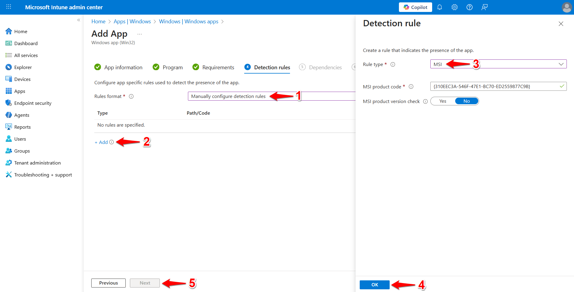574x292 pixels.
Task: Close the Detection rule panel
Action: (x=561, y=24)
